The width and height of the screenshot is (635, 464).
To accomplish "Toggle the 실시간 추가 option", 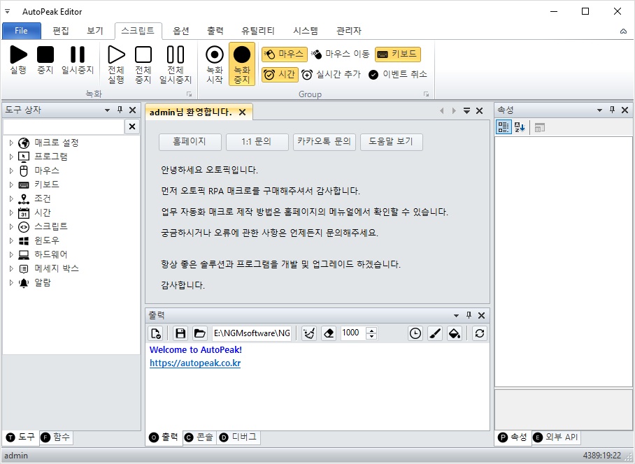I will tap(331, 75).
